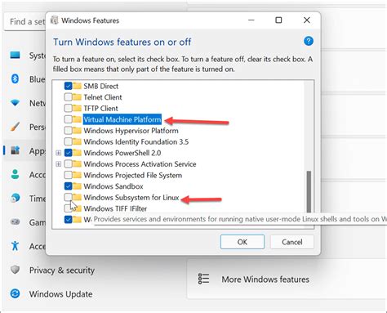Select Windows Sandbox row text
The image size is (387, 313).
point(113,186)
